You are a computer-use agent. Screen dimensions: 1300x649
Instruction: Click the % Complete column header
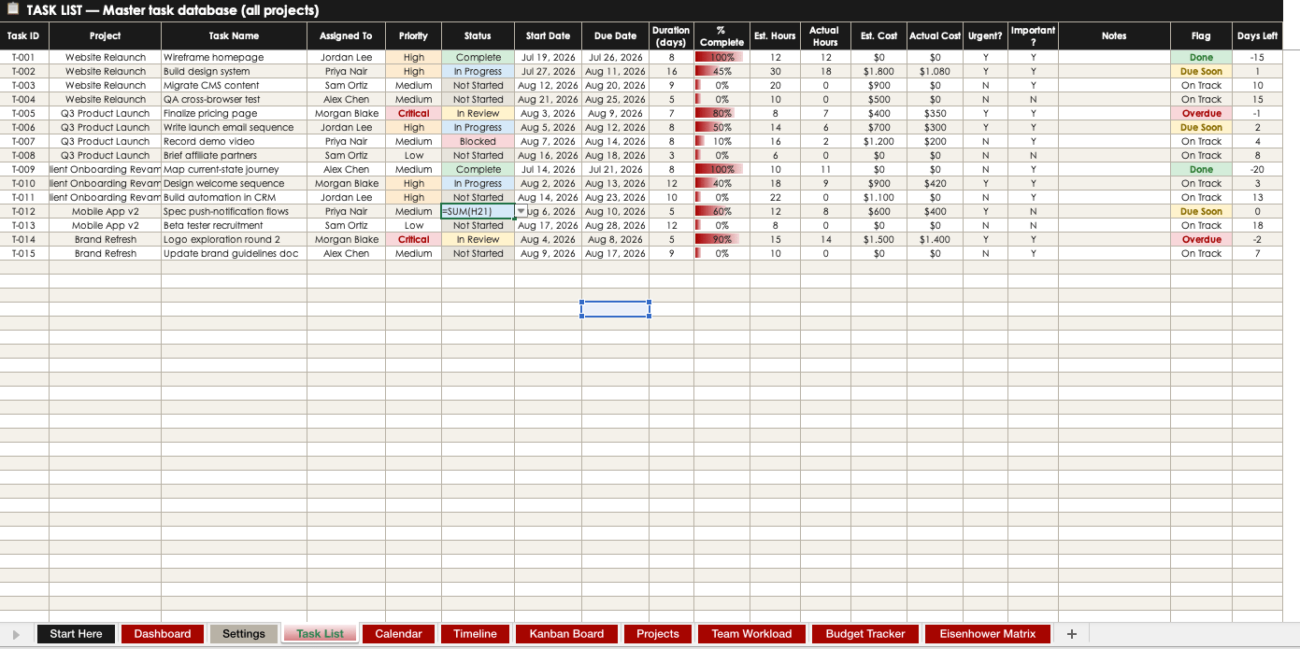(721, 35)
